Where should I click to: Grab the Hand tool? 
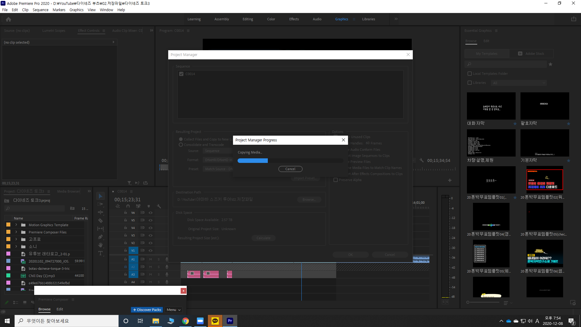pyautogui.click(x=100, y=245)
